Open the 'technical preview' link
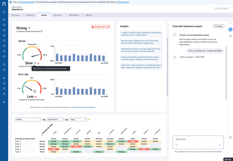 [x=27, y=2]
